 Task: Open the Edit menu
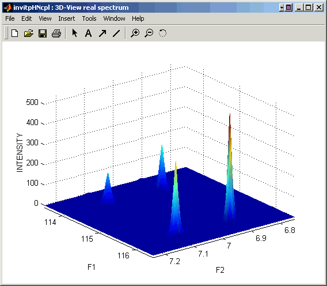pos(26,18)
